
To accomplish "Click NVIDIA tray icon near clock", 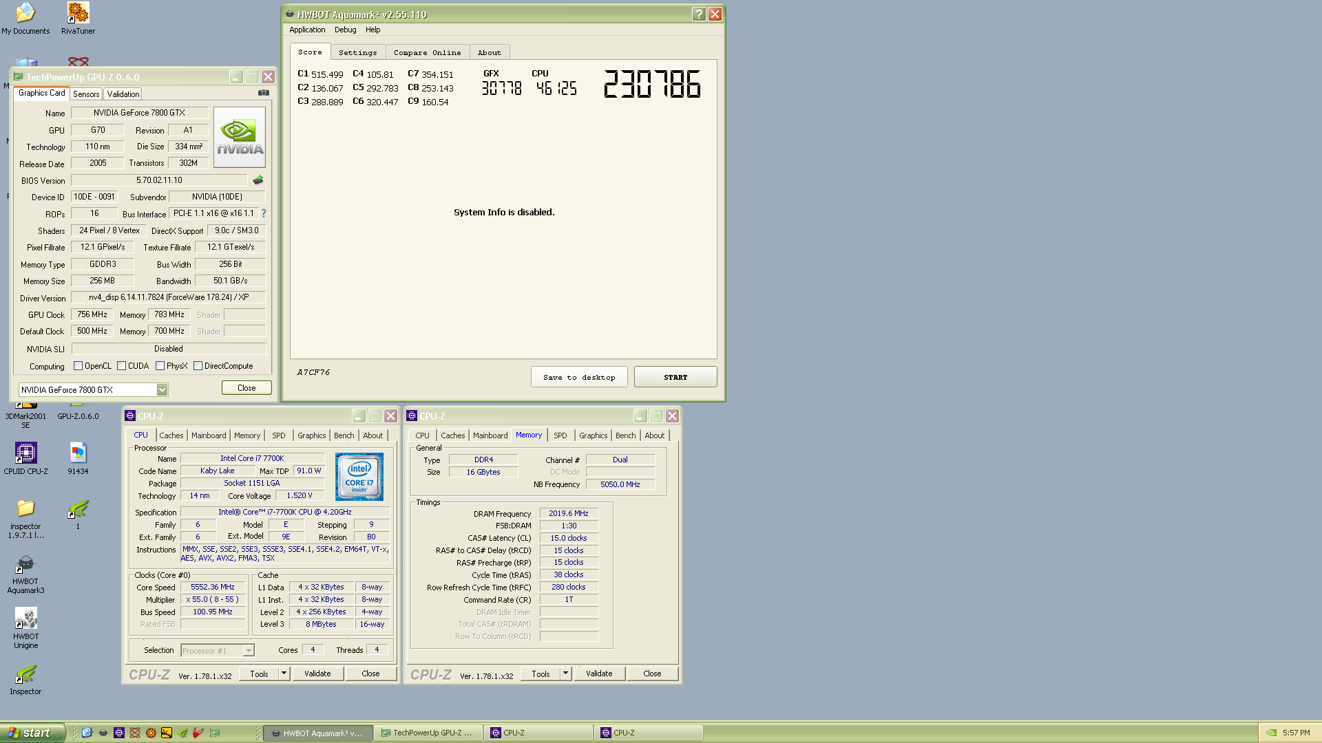I will pos(1271,733).
